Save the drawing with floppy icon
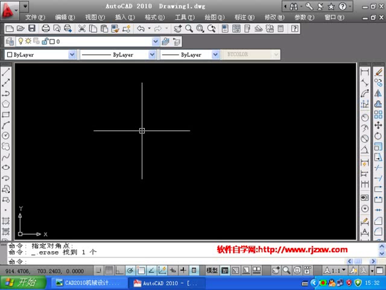The image size is (386, 290). click(x=32, y=28)
